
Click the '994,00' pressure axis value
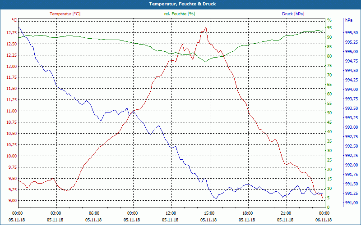352,90
